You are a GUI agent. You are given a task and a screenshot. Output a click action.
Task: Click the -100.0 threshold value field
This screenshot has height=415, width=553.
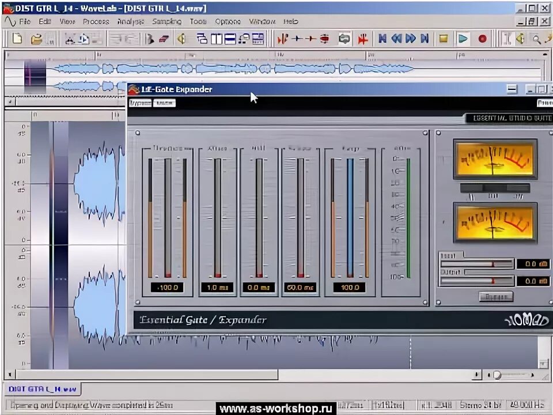point(168,287)
